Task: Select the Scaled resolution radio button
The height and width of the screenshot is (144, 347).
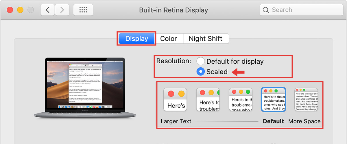Action: (201, 72)
